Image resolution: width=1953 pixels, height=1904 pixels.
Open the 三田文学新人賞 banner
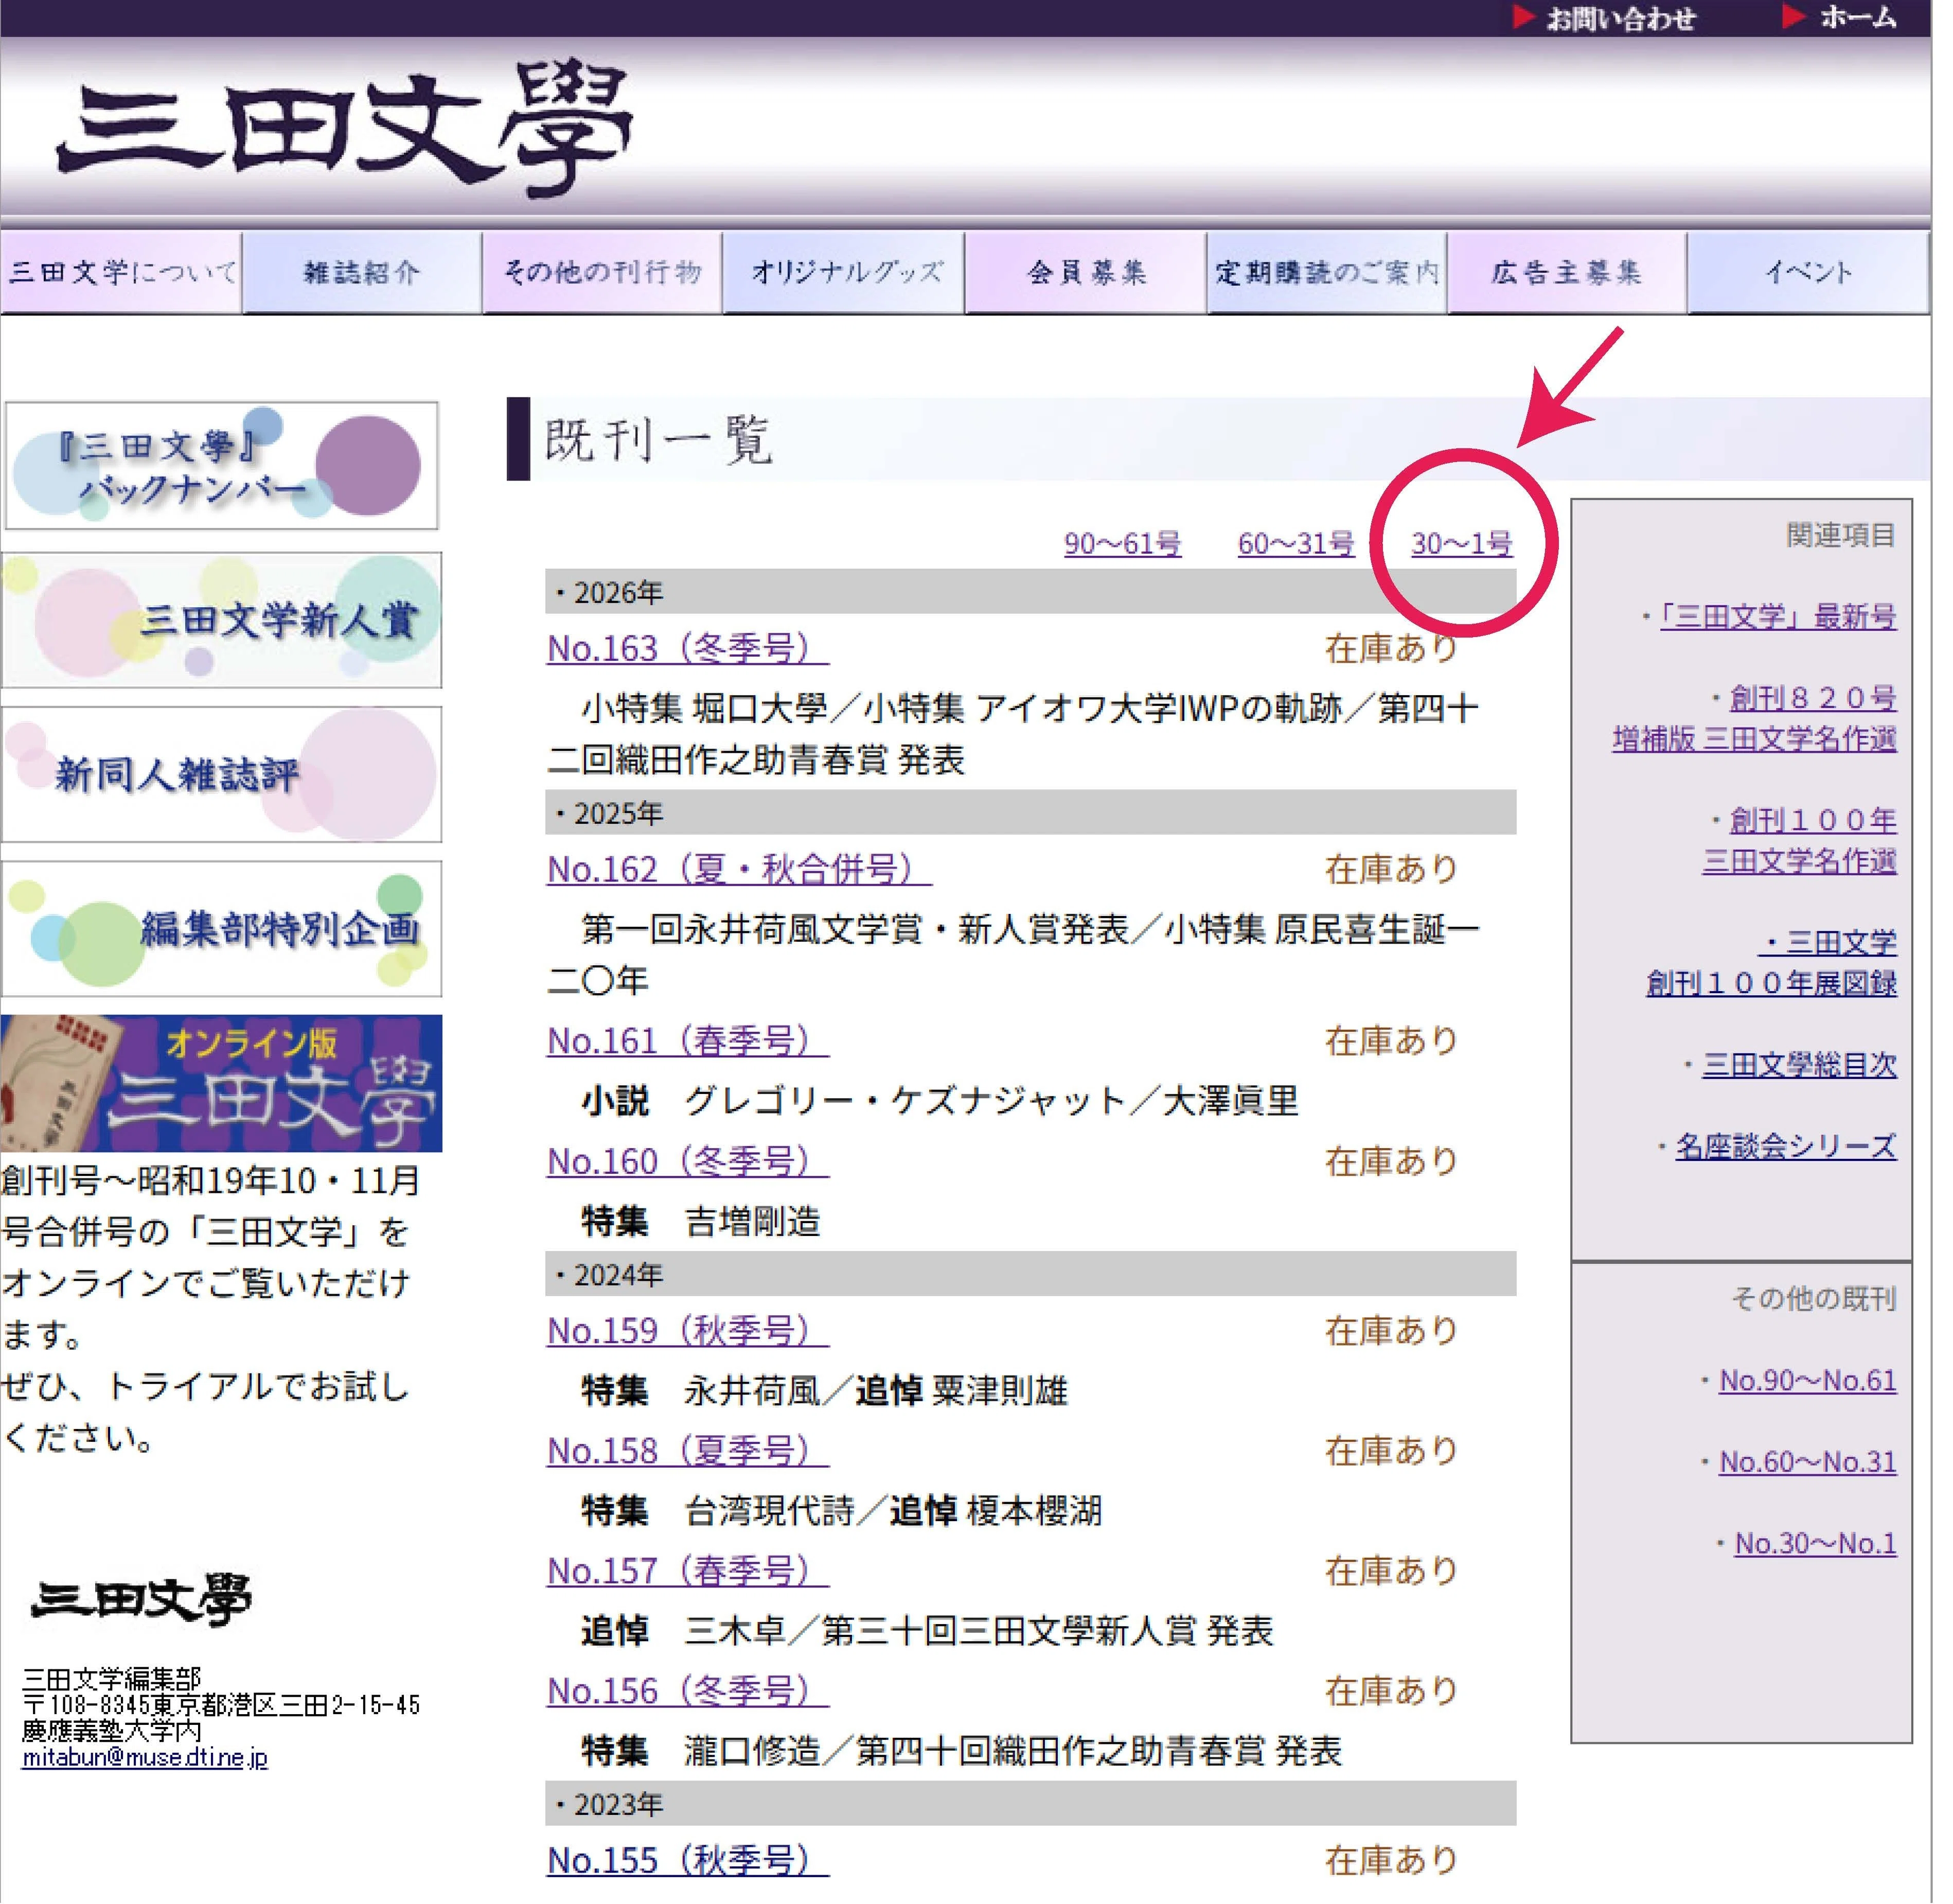coord(221,620)
